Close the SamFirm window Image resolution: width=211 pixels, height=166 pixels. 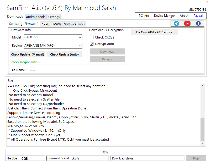click(x=207, y=2)
